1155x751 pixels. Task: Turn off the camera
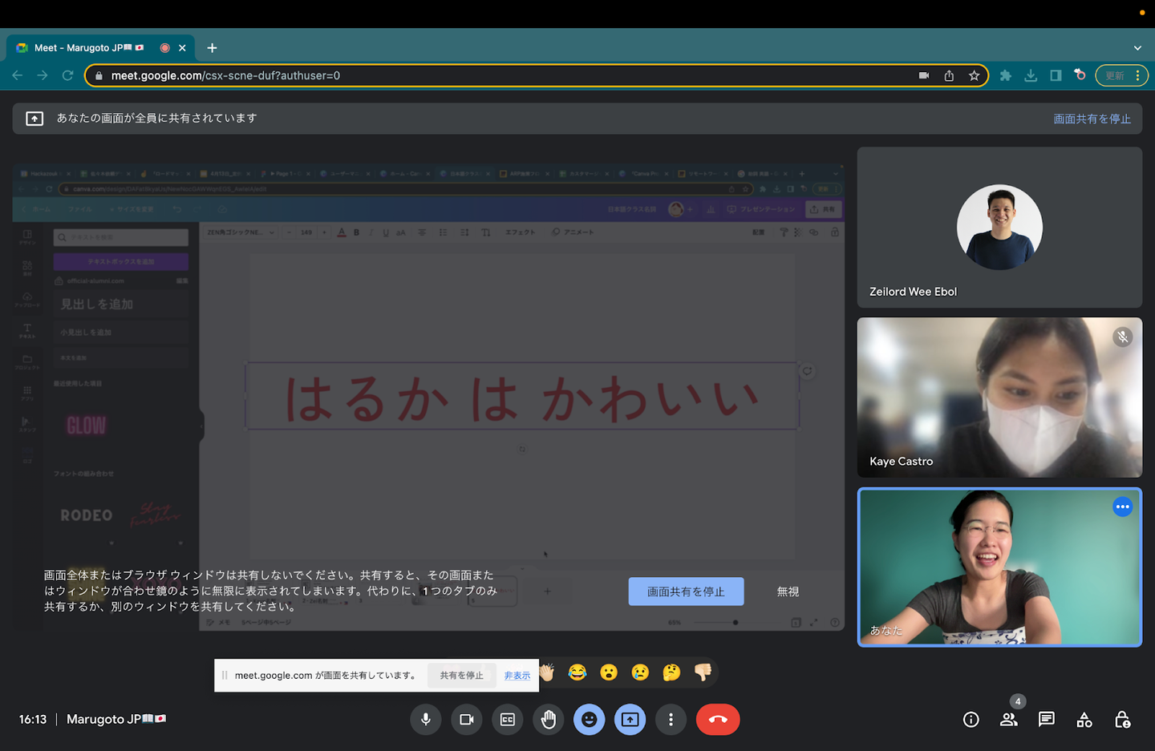(x=467, y=720)
